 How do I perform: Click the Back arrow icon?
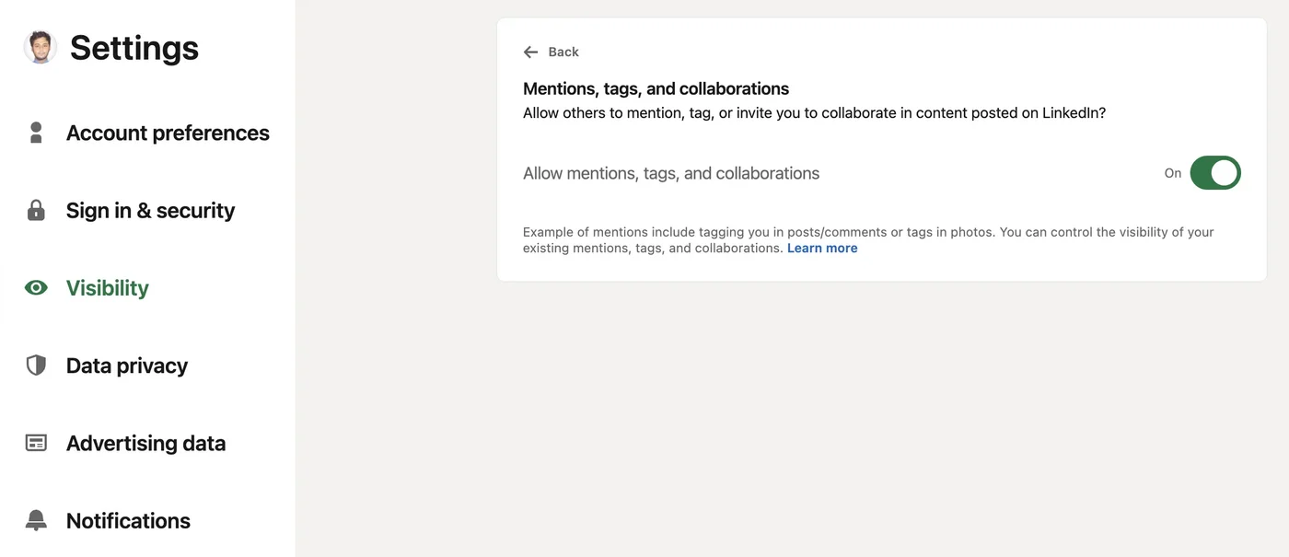(530, 52)
